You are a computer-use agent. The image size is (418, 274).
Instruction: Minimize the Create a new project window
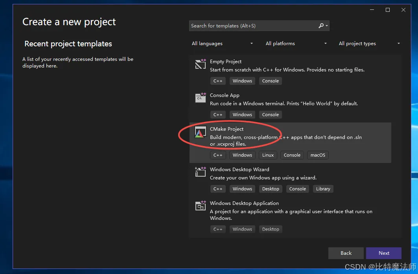coord(372,10)
